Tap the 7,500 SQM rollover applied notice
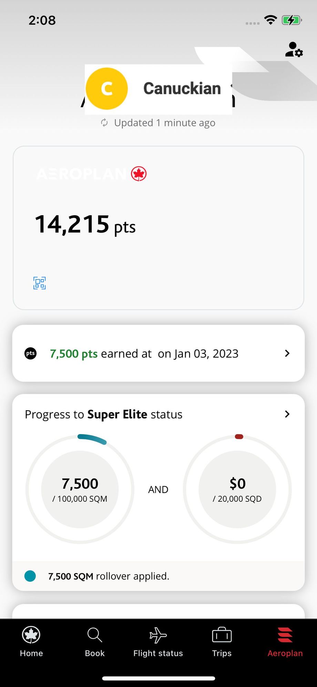Viewport: 317px width, 687px height. (109, 576)
